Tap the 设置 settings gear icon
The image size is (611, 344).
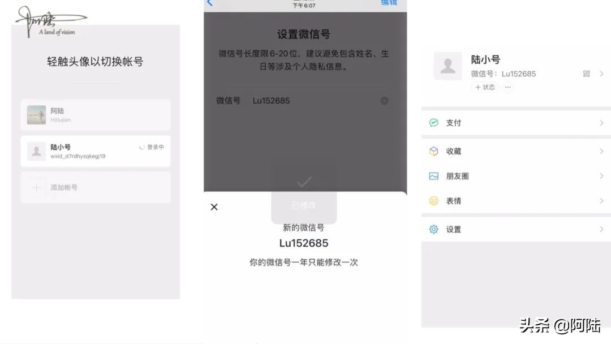(433, 229)
